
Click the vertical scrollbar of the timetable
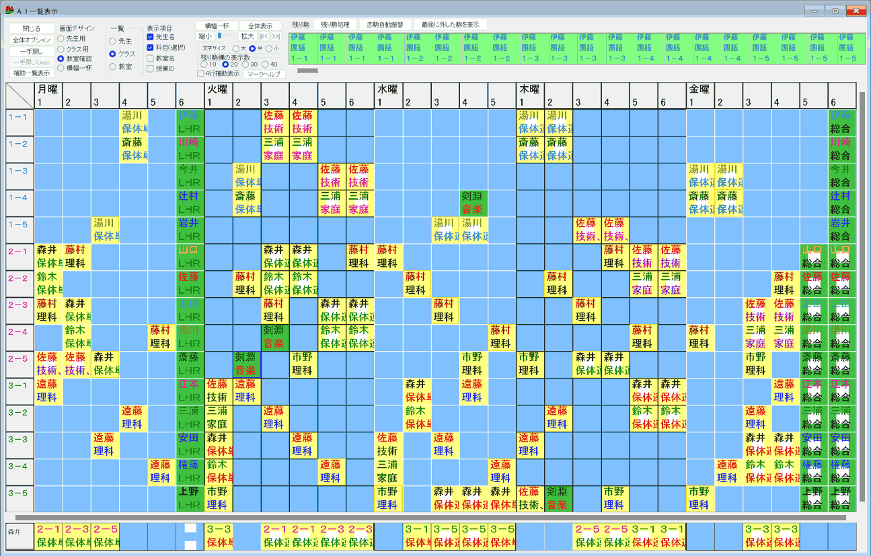pyautogui.click(x=862, y=296)
